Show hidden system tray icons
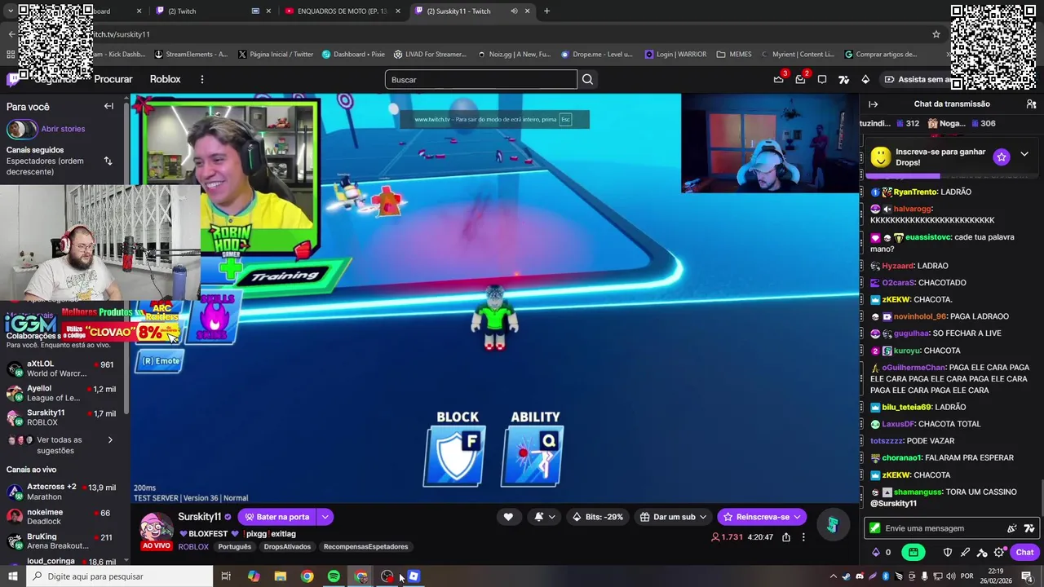 coord(834,576)
